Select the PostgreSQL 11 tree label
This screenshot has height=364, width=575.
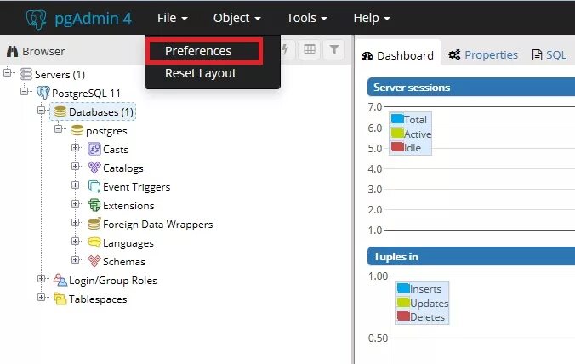[x=86, y=93]
